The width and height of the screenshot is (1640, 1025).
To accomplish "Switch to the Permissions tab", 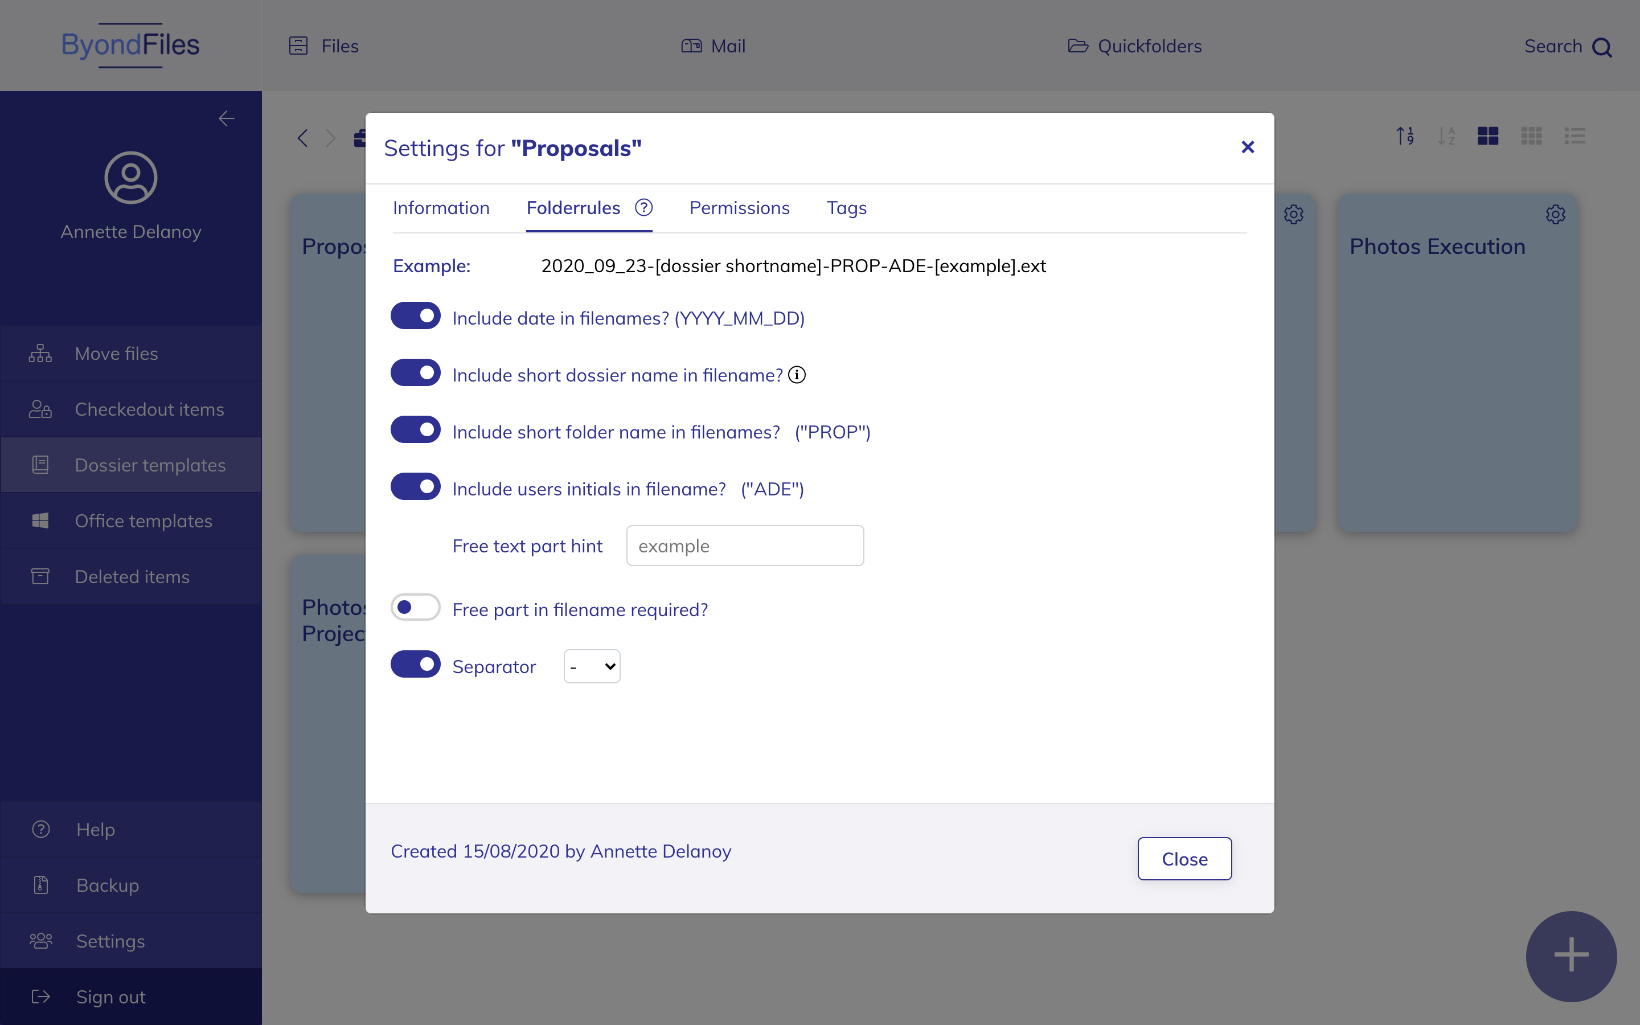I will click(739, 208).
